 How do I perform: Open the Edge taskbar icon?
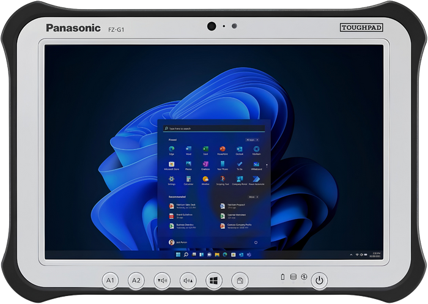coord(225,254)
